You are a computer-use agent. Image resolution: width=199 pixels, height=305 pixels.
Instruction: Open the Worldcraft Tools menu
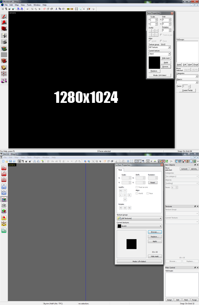click(x=29, y=5)
